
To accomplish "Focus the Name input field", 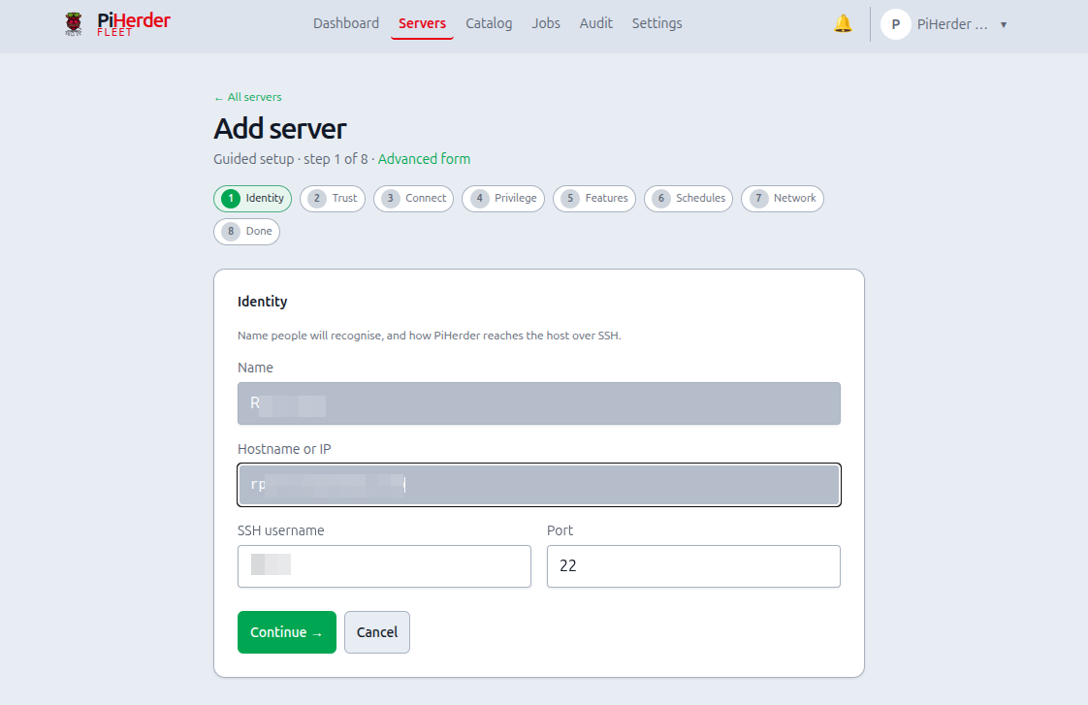I will point(538,403).
